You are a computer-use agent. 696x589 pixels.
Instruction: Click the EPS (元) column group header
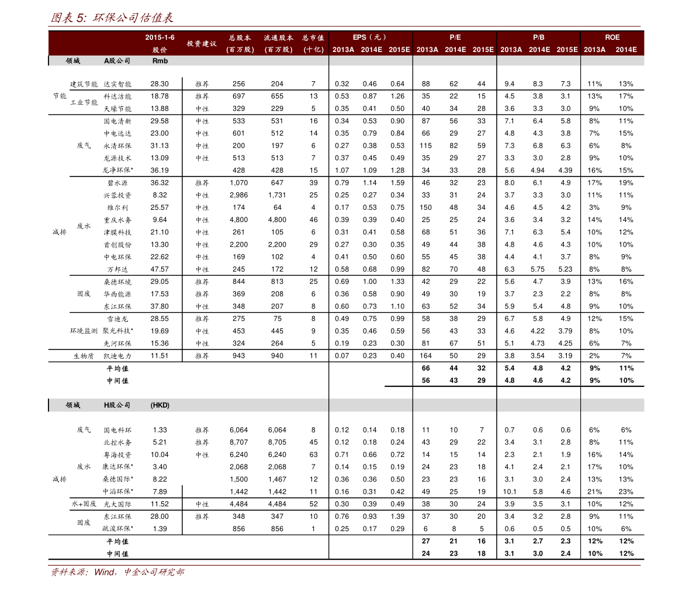point(370,37)
